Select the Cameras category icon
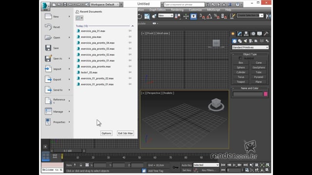This screenshot has width=312, height=175. point(251,41)
